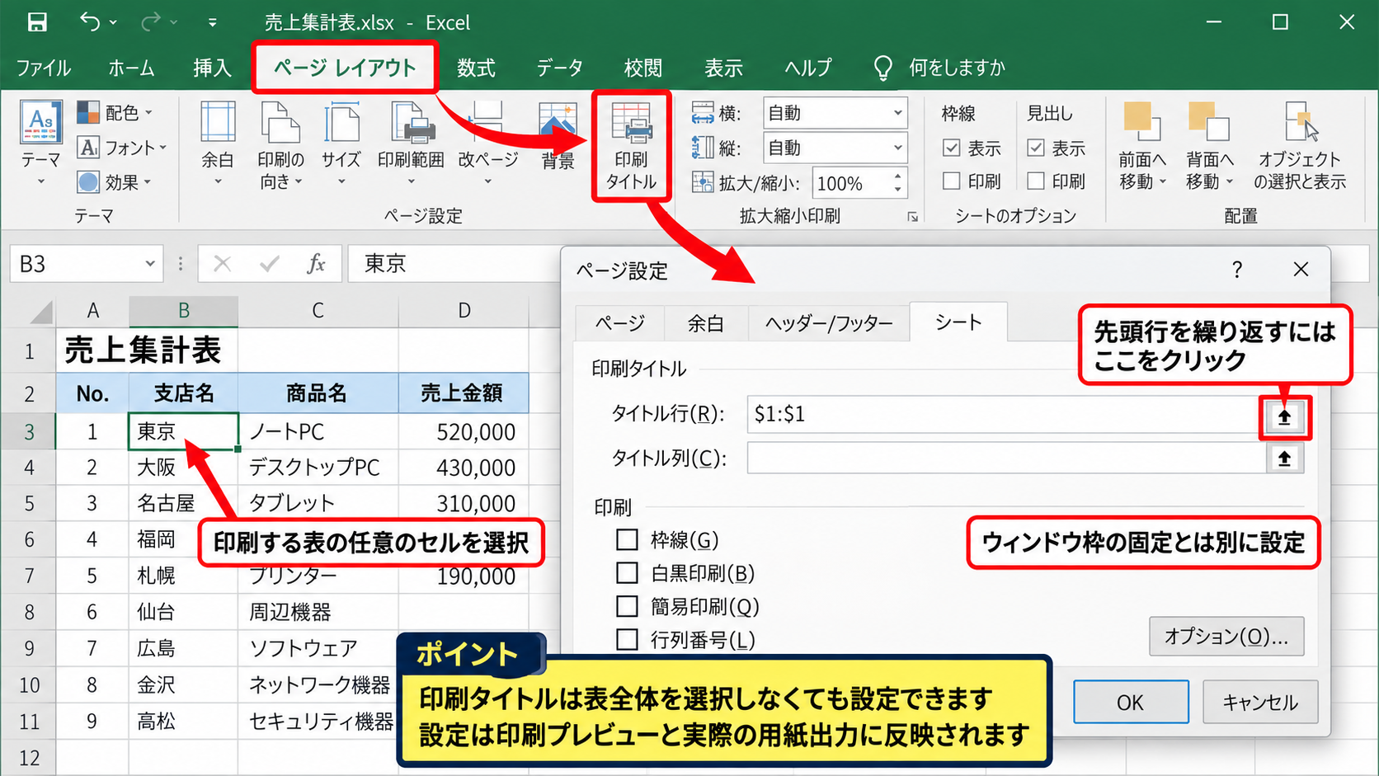The height and width of the screenshot is (776, 1379).
Task: Open the 数式 tab
Action: (x=476, y=68)
